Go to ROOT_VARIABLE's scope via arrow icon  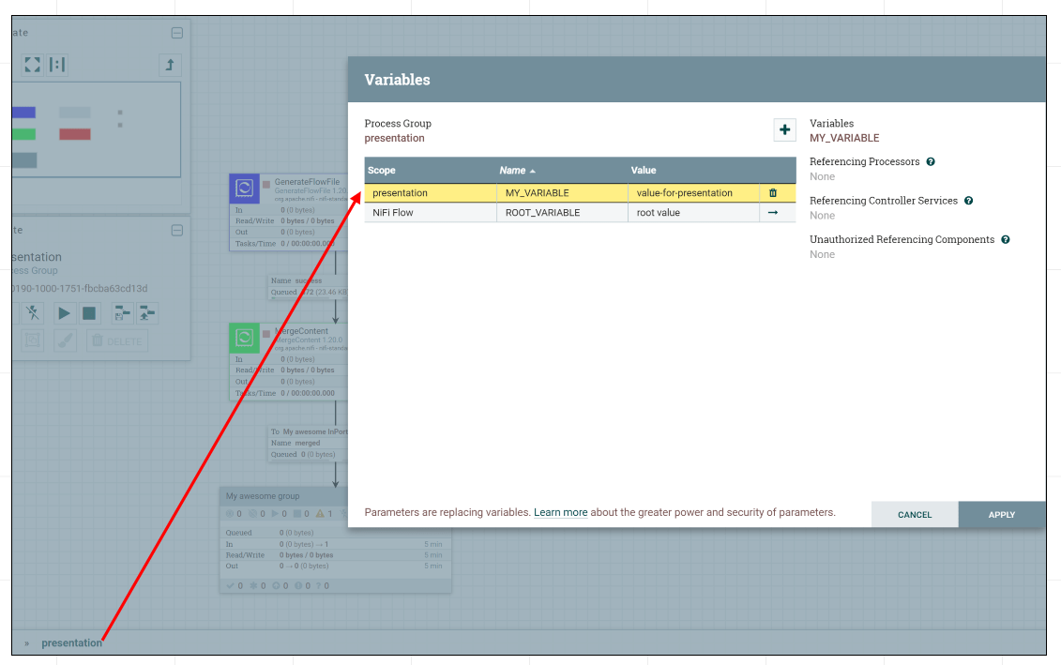coord(773,212)
